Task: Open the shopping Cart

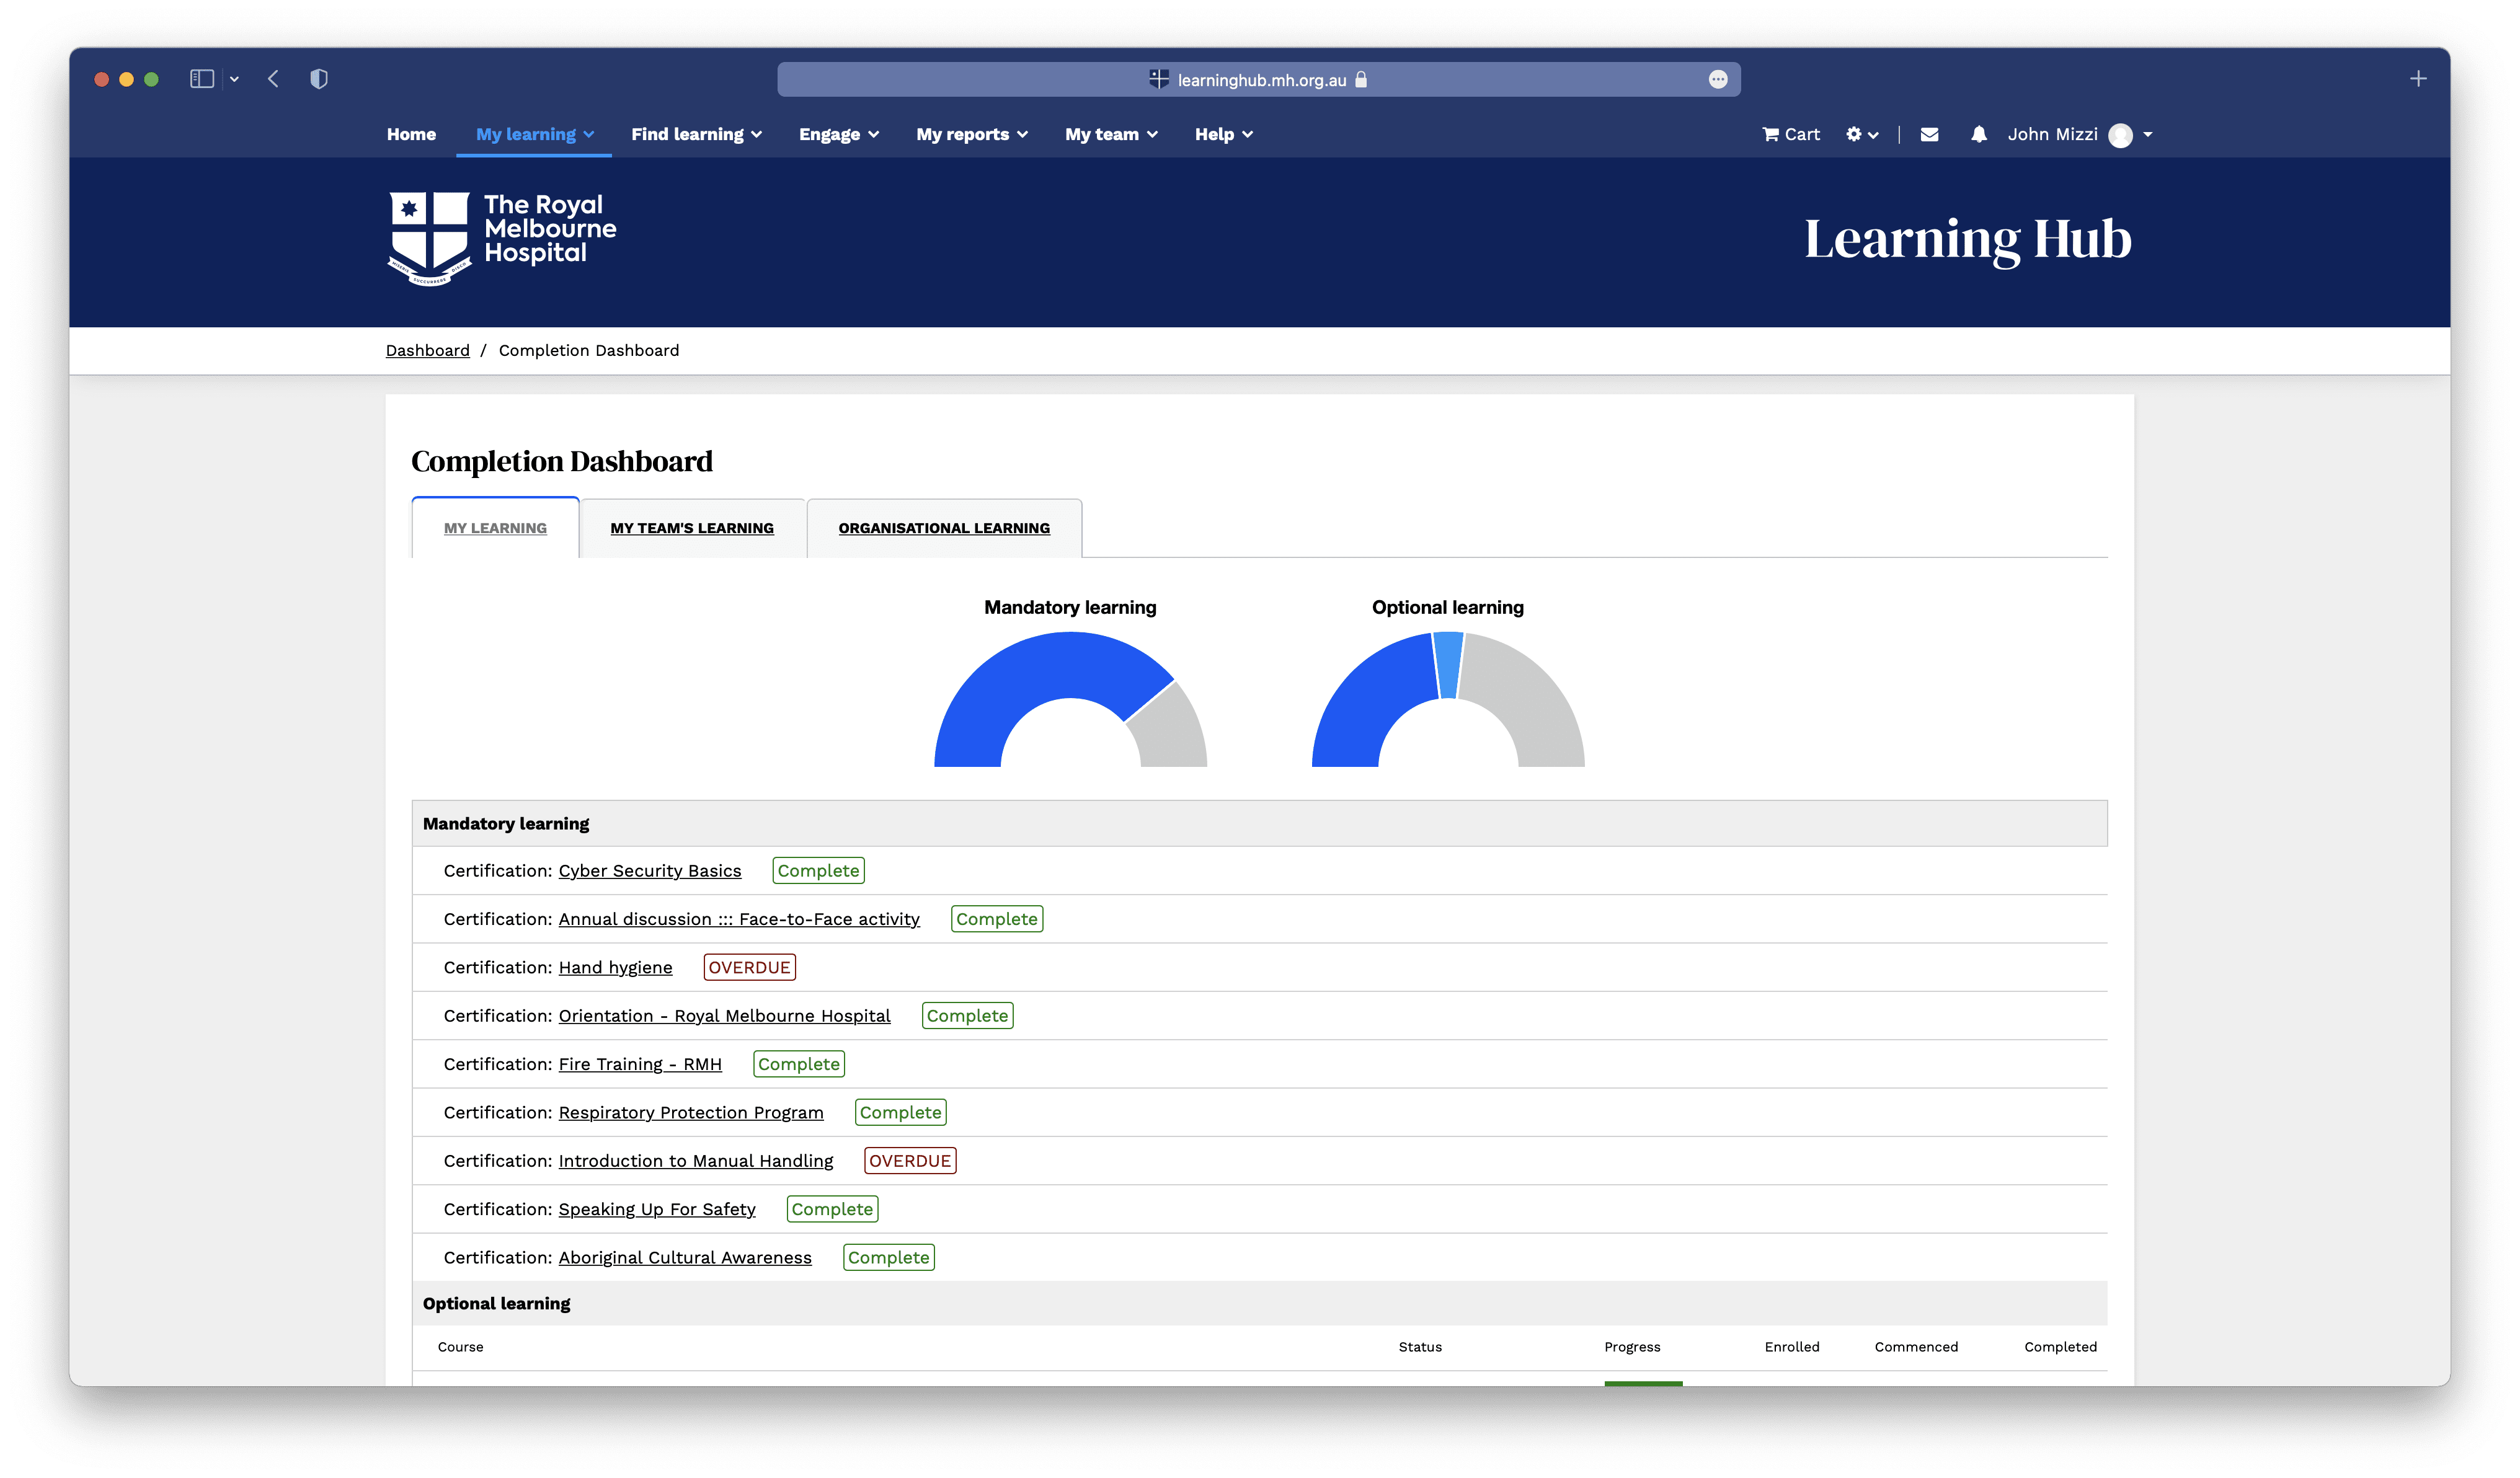Action: (x=1790, y=134)
